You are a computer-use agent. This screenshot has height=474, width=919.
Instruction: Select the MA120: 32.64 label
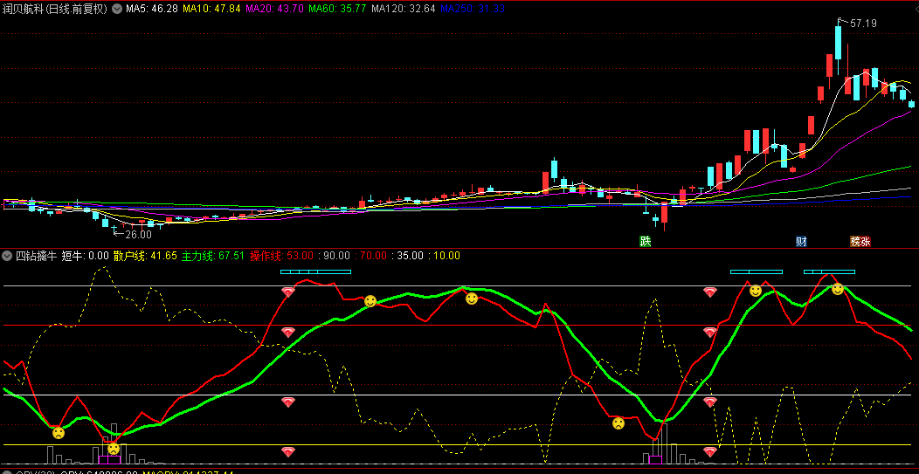[404, 9]
